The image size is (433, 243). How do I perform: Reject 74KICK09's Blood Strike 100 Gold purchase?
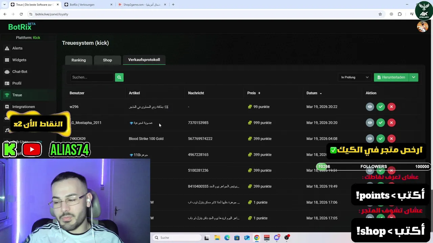click(391, 138)
